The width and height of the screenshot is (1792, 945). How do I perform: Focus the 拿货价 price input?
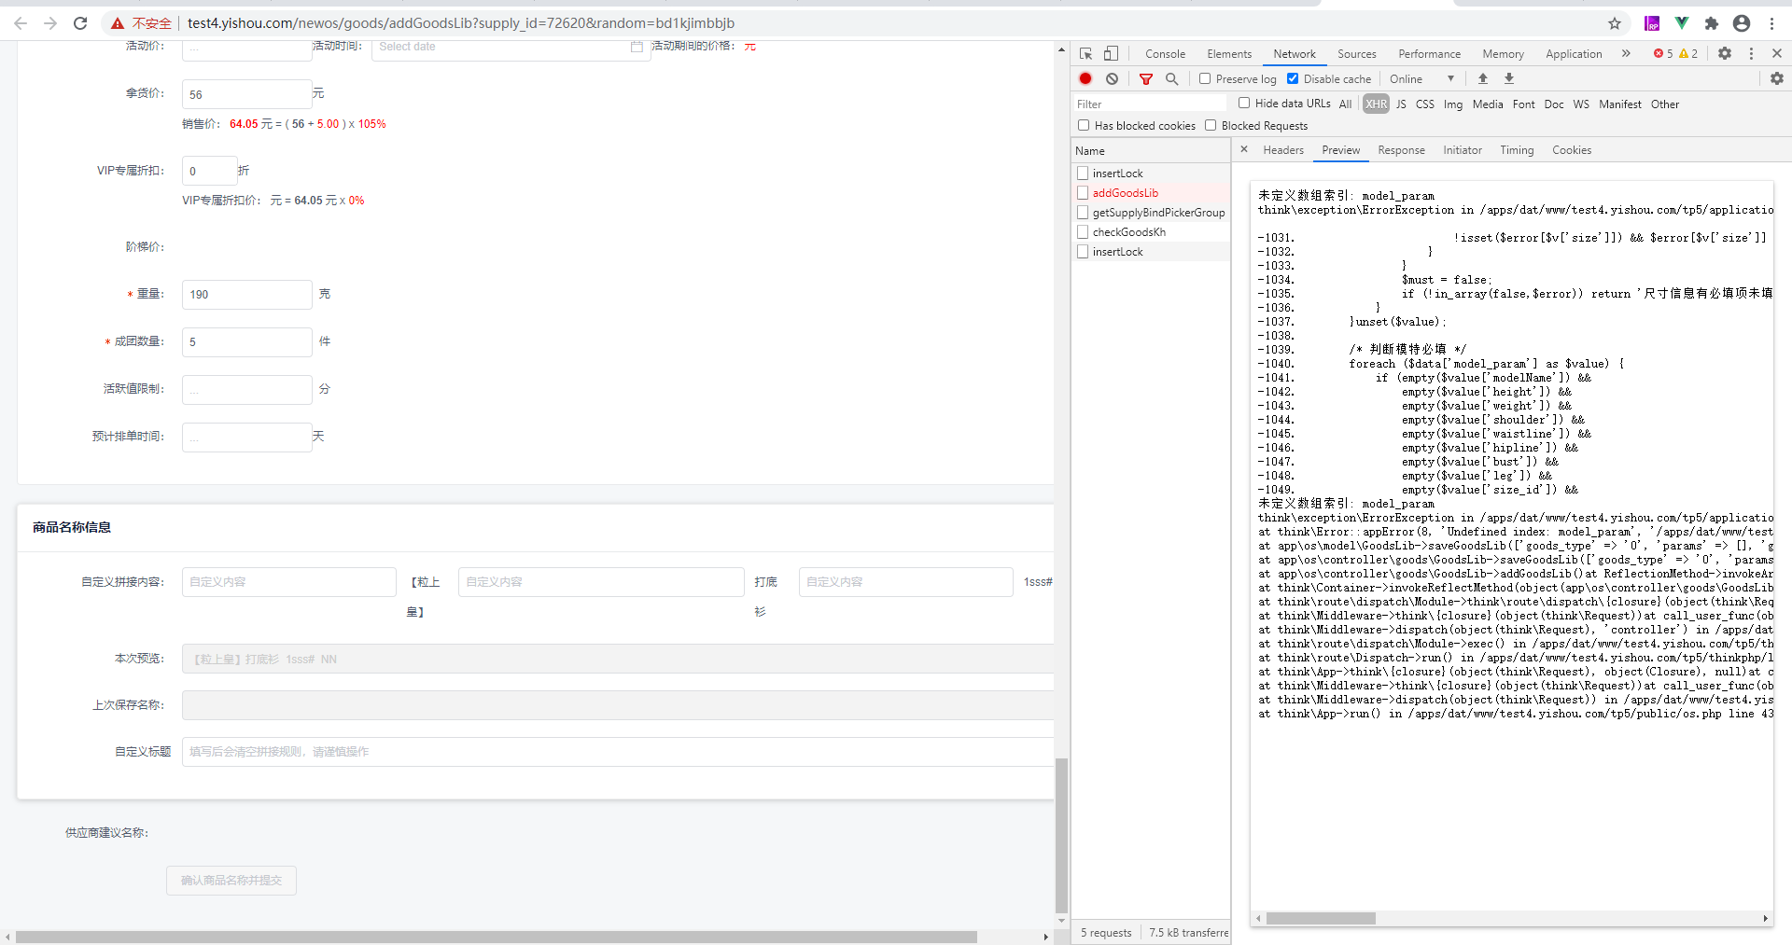point(246,94)
